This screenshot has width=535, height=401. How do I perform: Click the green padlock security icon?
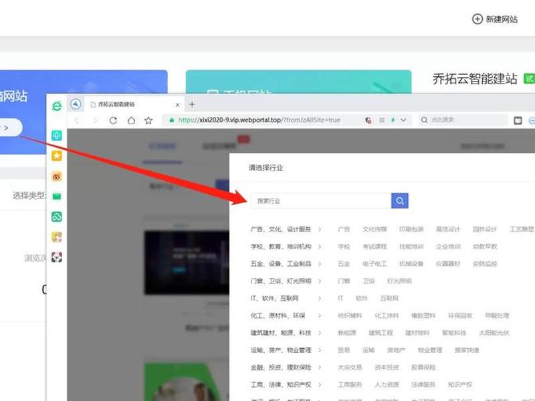pyautogui.click(x=172, y=120)
